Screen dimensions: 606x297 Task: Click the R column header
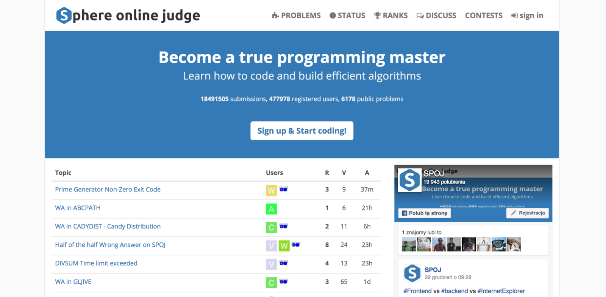(327, 173)
